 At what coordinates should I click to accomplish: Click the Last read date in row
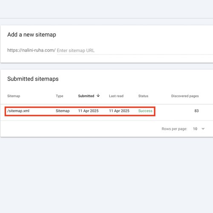pos(119,111)
